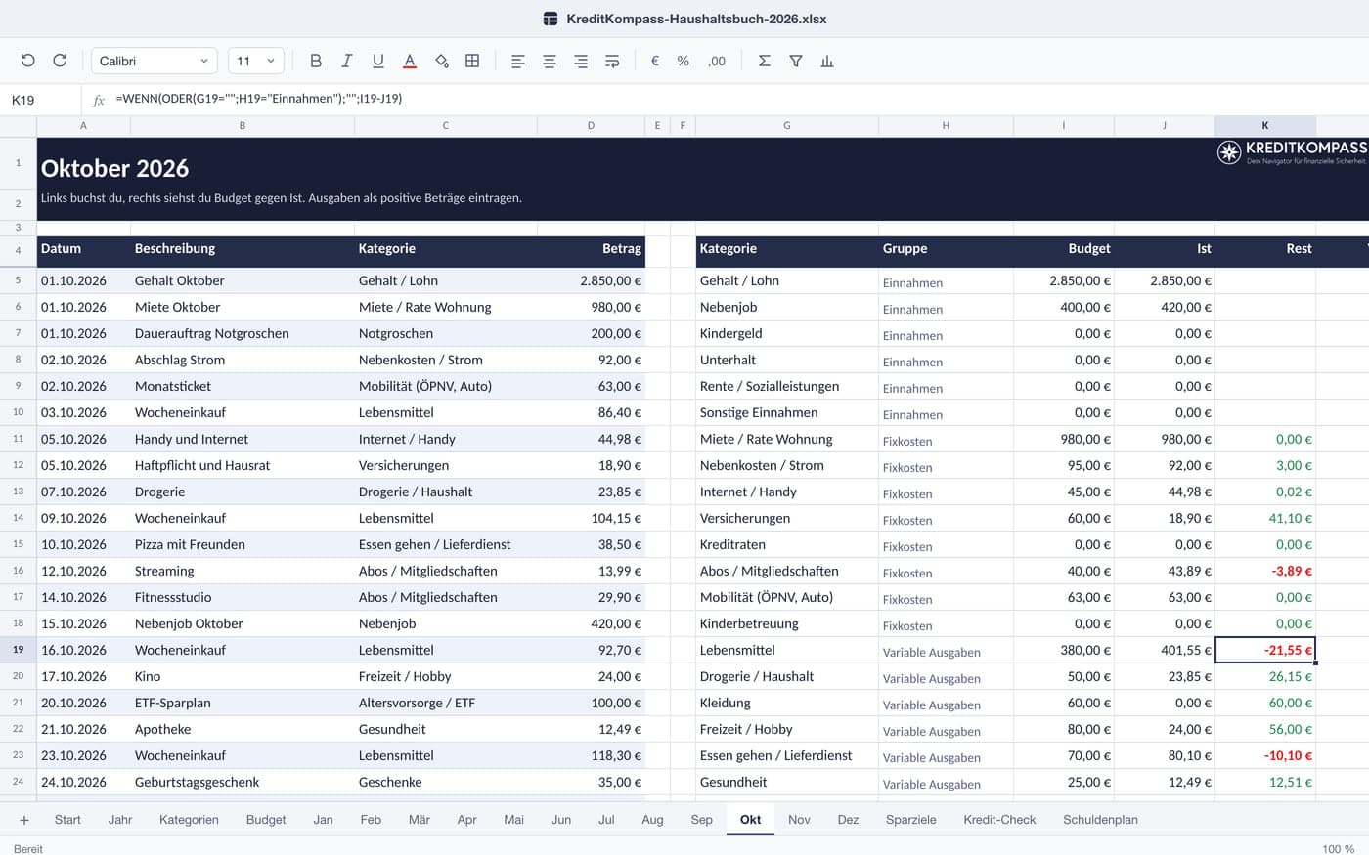This screenshot has width=1369, height=855.
Task: Select the cell 'Nebenjob Oktober'
Action: point(243,623)
